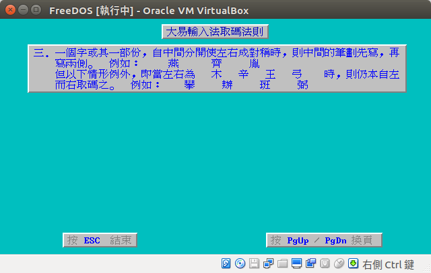Toggle the mouse integration icon
Image resolution: width=431 pixels, height=273 pixels.
(x=339, y=263)
